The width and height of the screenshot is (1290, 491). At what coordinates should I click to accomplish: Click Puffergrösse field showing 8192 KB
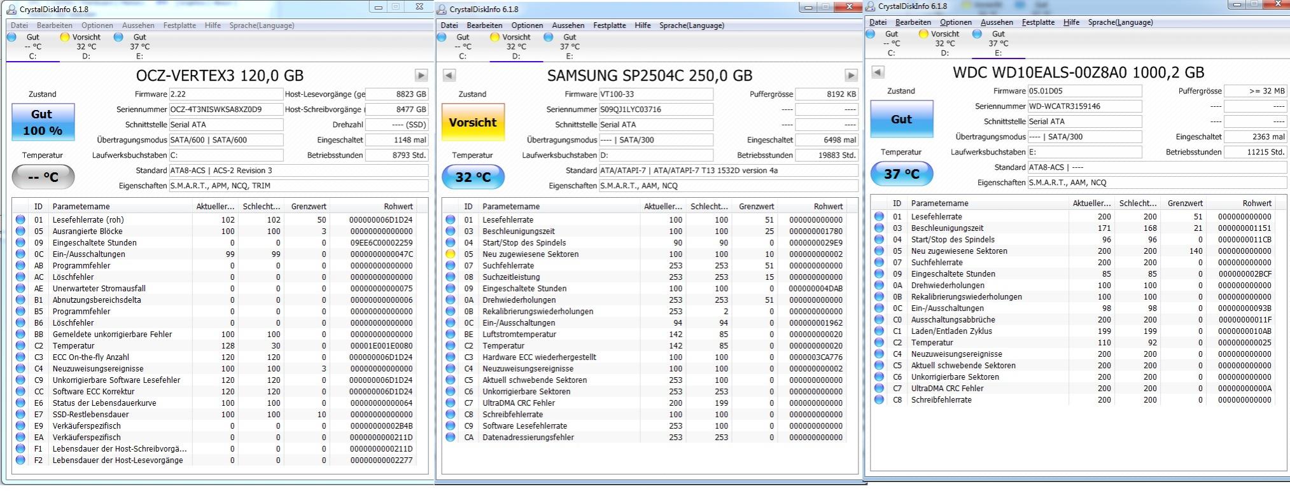coord(827,94)
